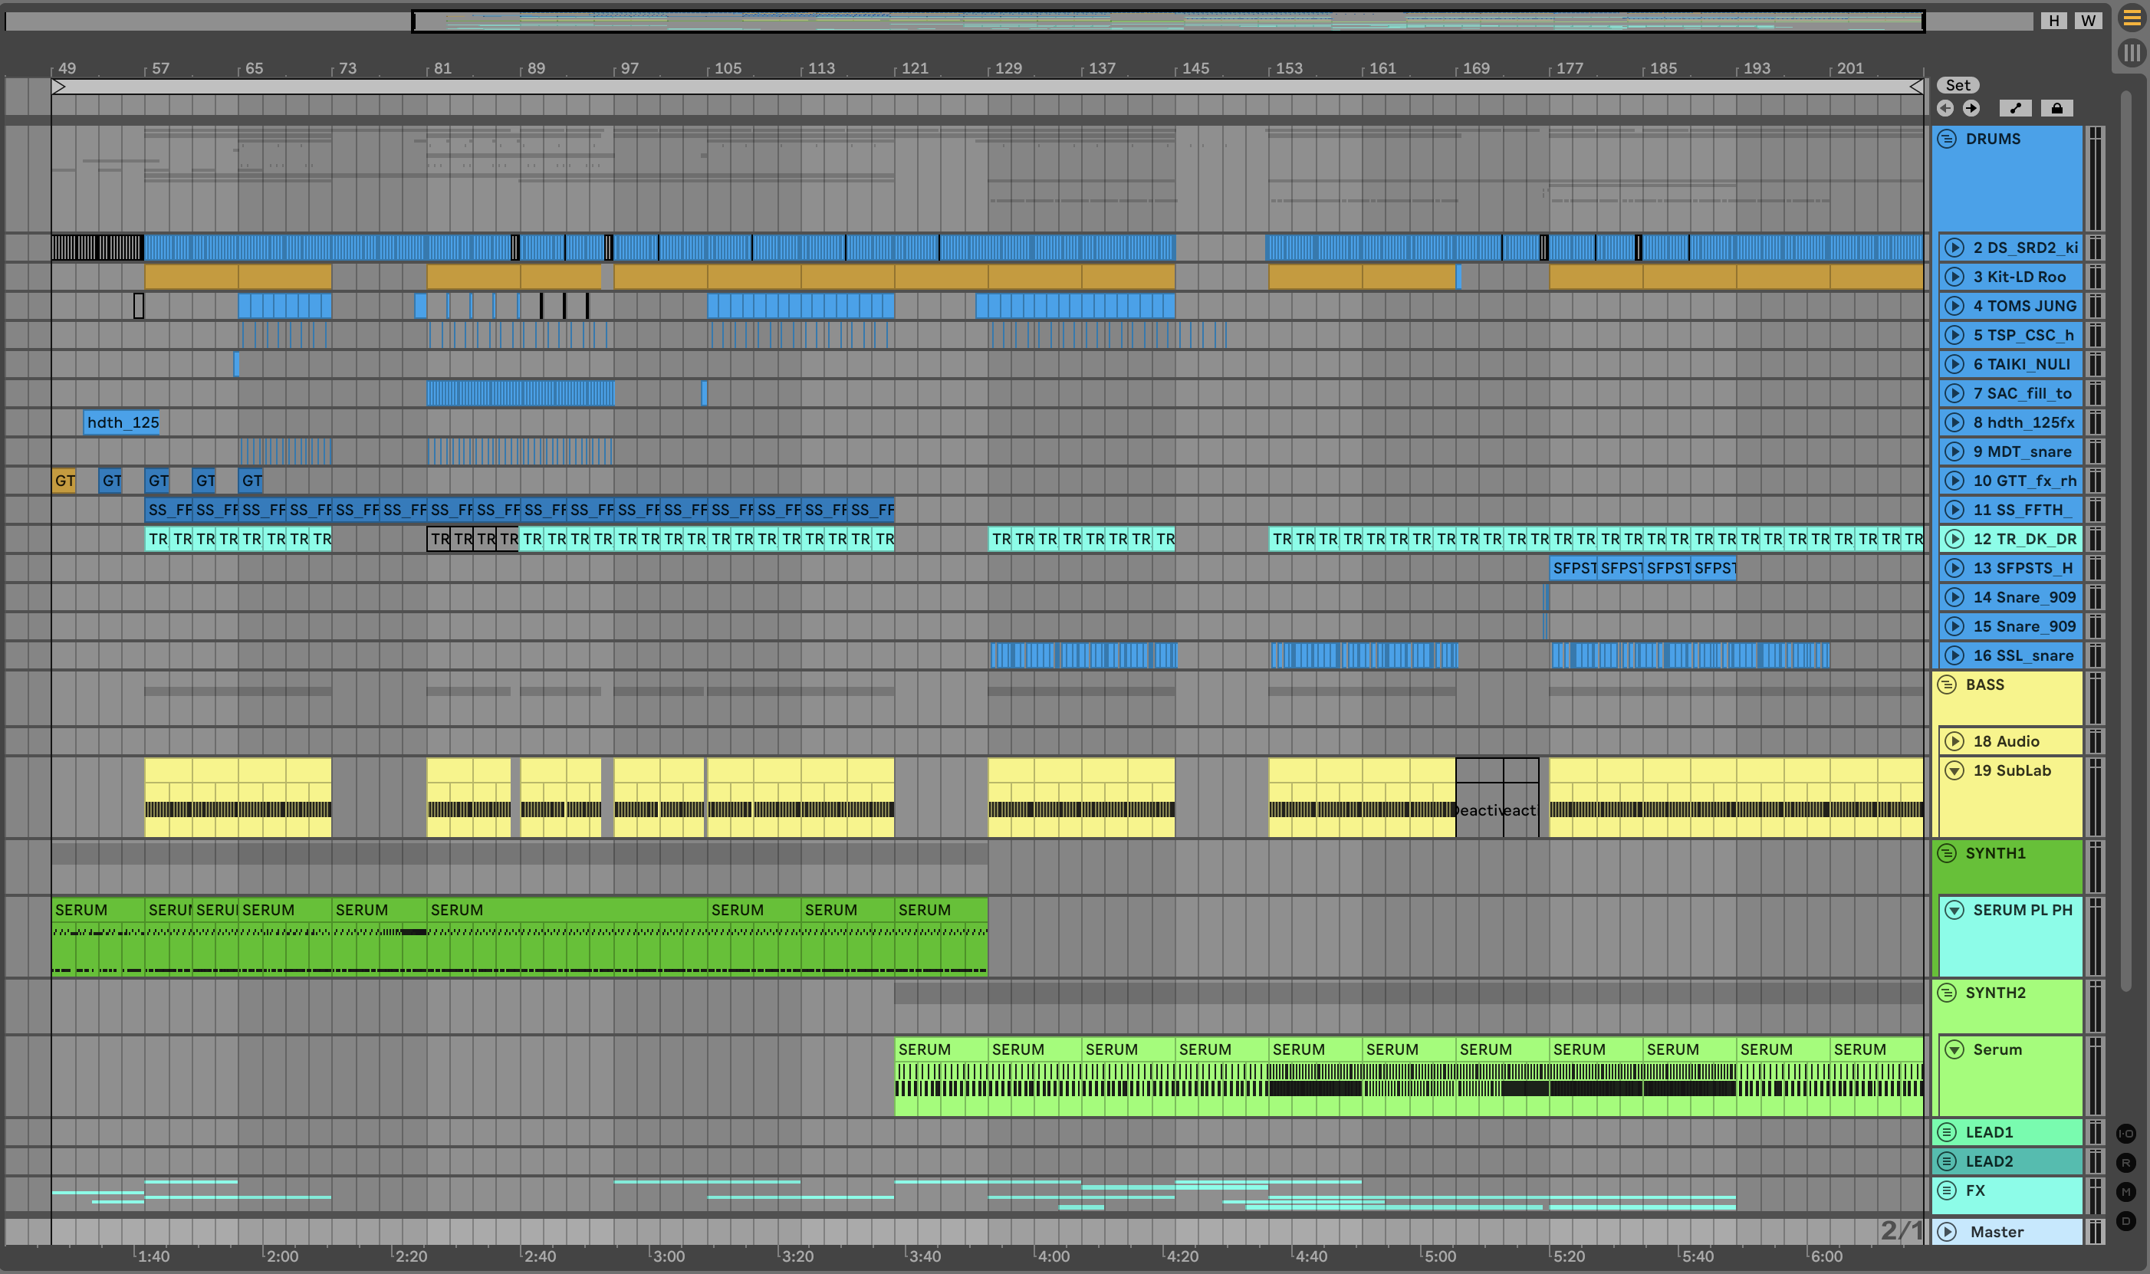Click the W optimize width button

pos(2088,21)
